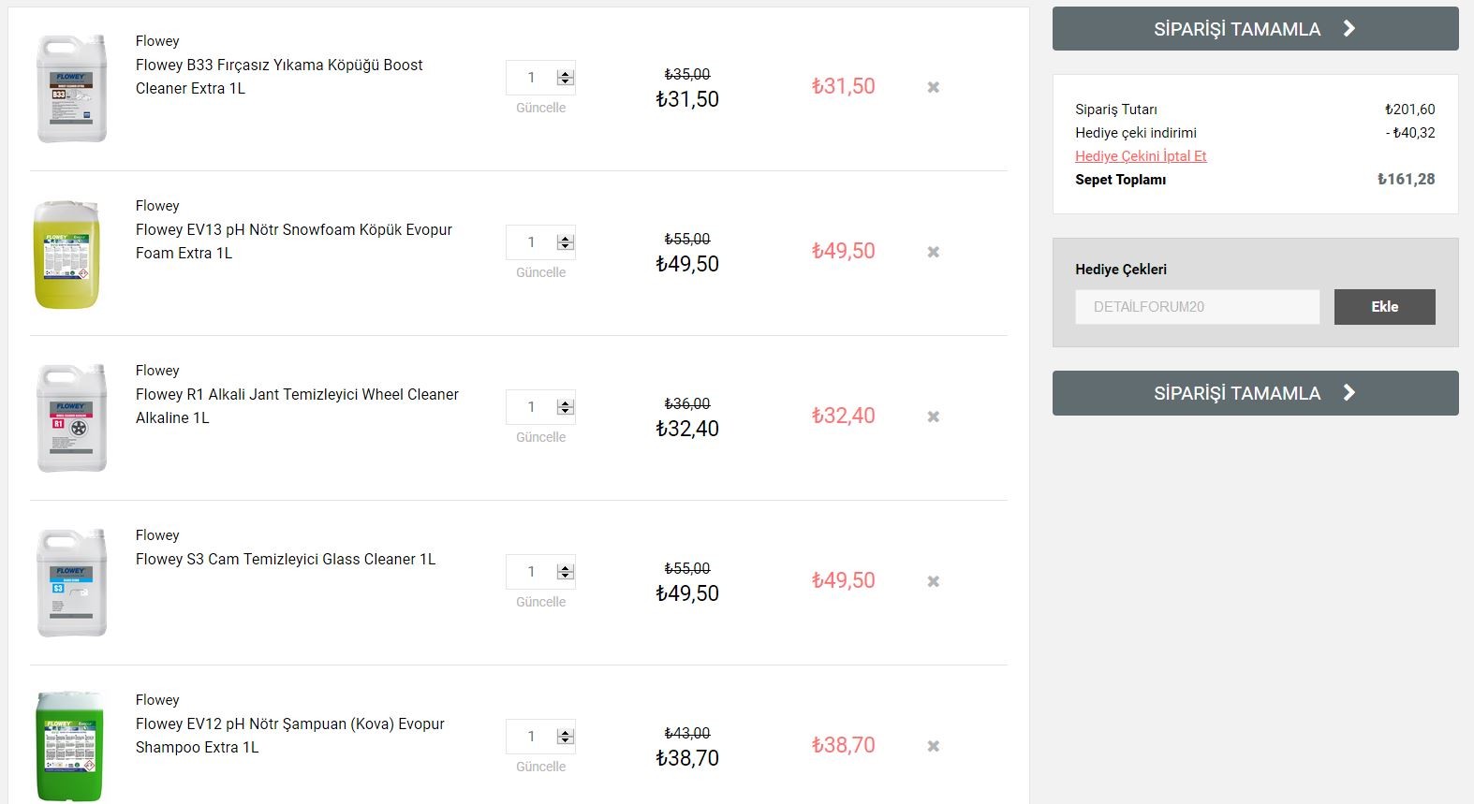Open the B33 Boost Cleaner product image
Viewport: 1474px width, 804px height.
[71, 89]
